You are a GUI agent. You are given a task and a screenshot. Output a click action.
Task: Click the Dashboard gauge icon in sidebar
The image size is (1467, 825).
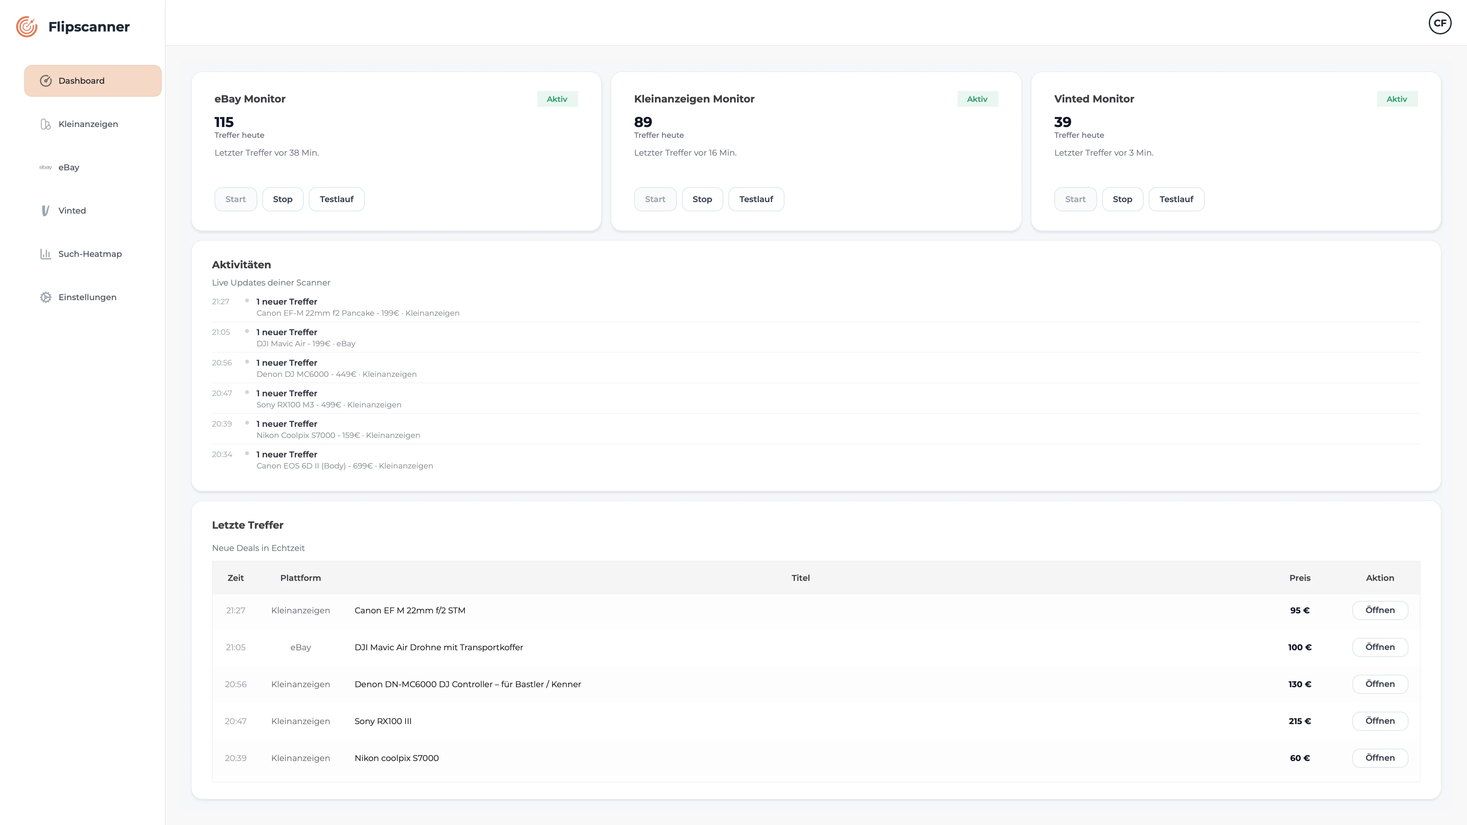[x=46, y=81]
